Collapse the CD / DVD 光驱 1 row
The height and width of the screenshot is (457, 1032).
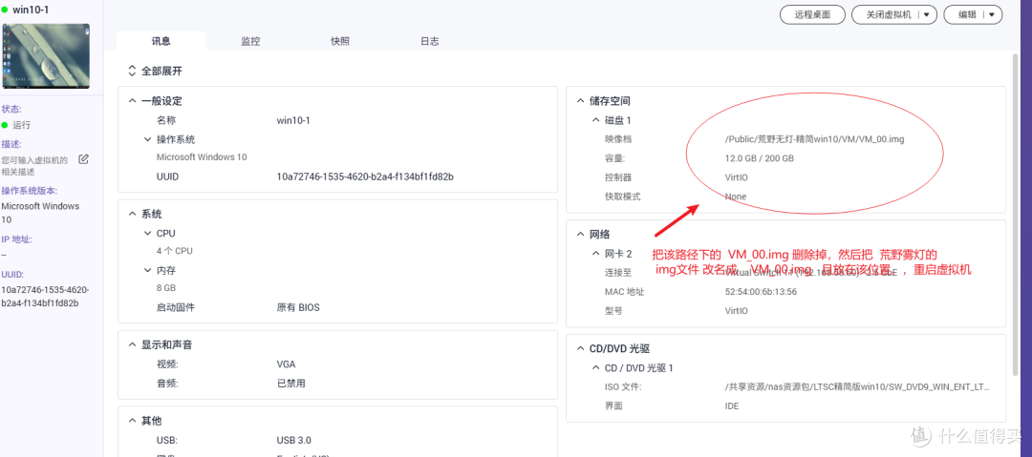[595, 368]
